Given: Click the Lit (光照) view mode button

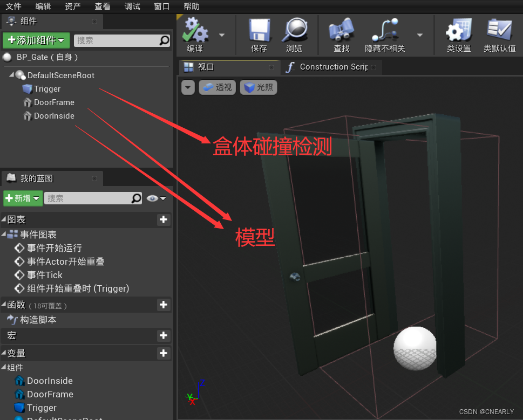Looking at the screenshot, I should click(x=259, y=87).
